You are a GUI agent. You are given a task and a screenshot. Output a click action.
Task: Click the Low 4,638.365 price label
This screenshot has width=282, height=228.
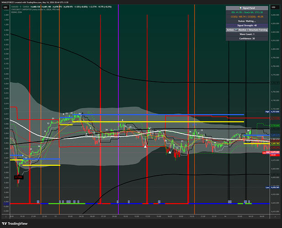point(272,187)
